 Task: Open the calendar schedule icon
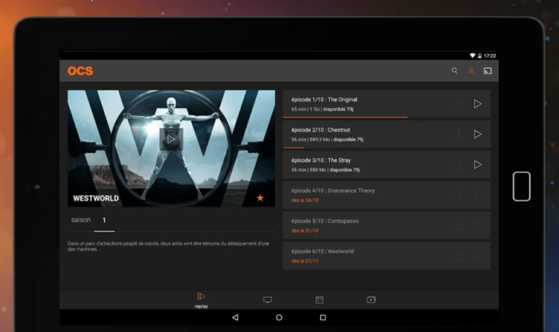point(320,300)
